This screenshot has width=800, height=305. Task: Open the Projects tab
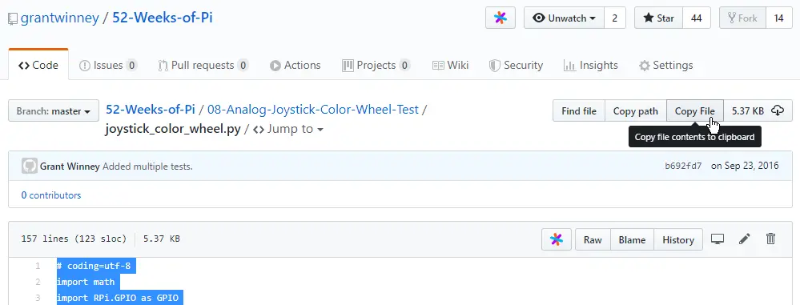click(x=376, y=66)
